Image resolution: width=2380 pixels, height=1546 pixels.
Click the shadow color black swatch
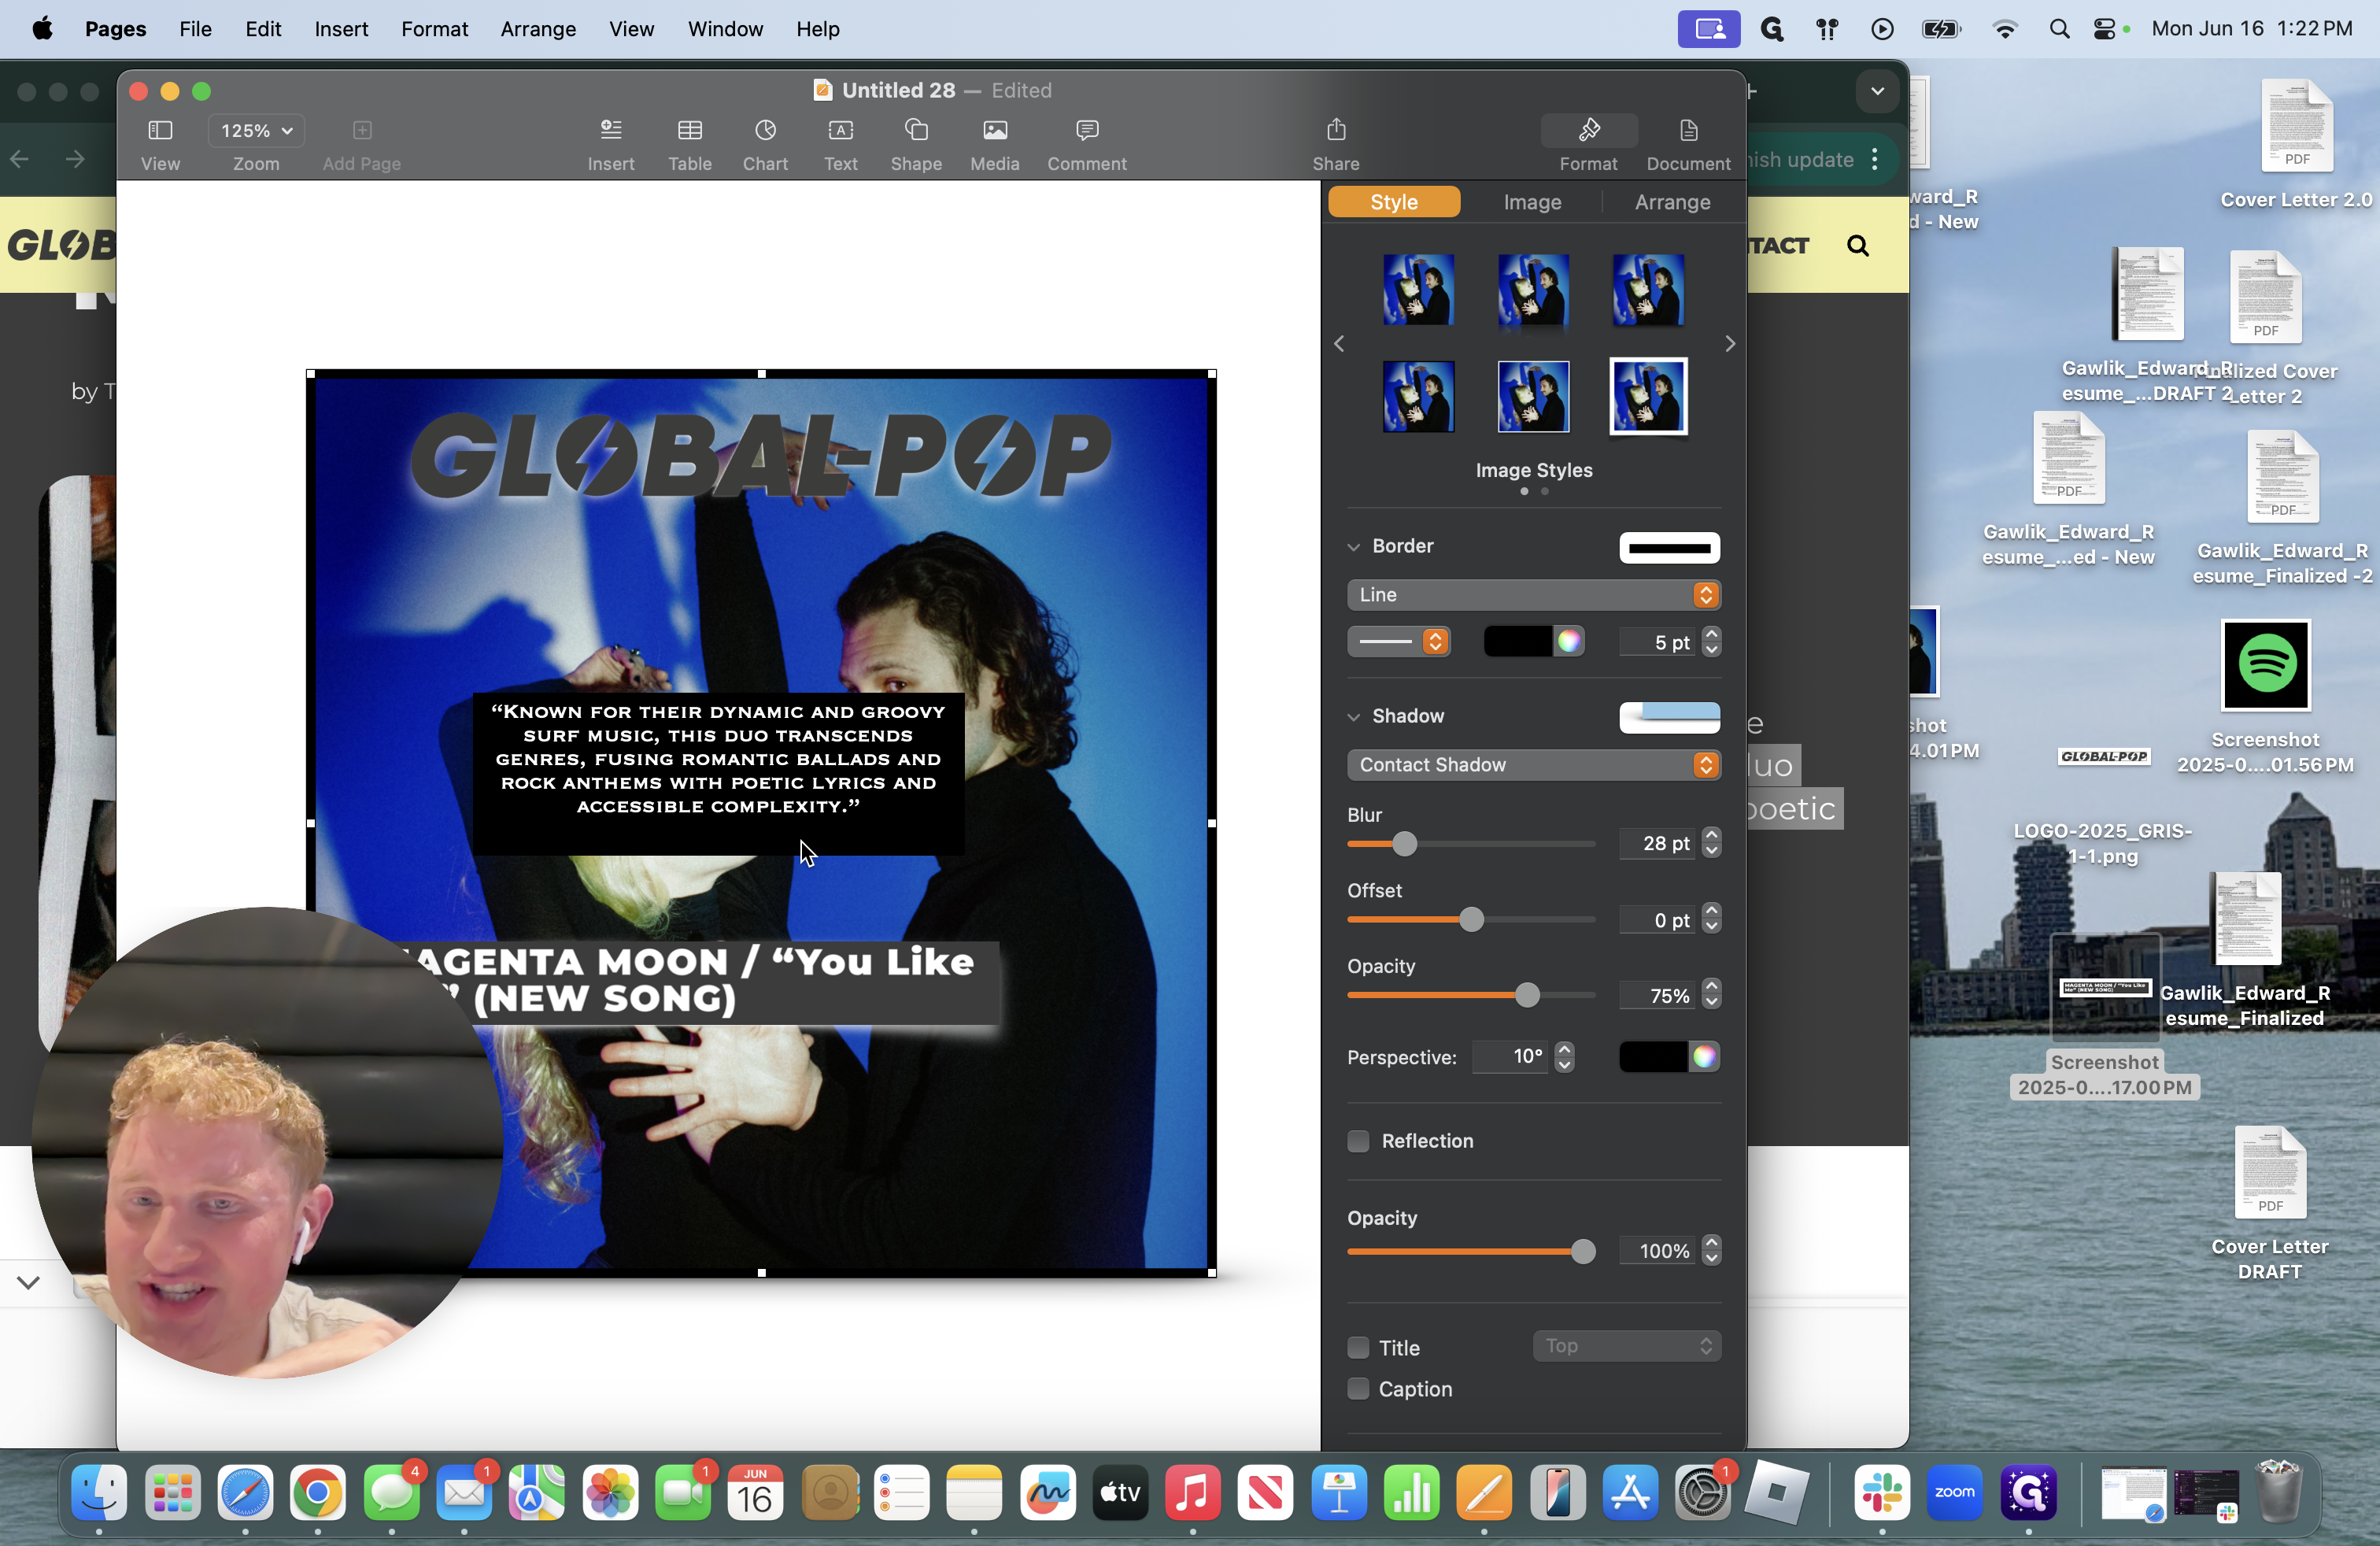(x=1652, y=1057)
